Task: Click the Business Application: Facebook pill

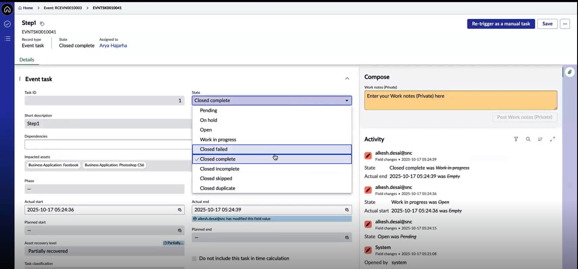Action: coord(53,165)
